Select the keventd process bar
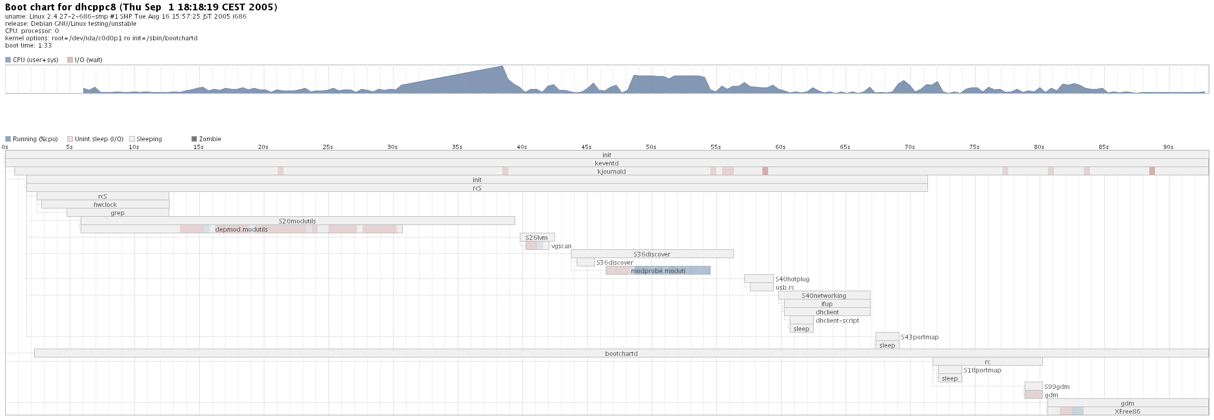This screenshot has width=1214, height=420. 606,163
